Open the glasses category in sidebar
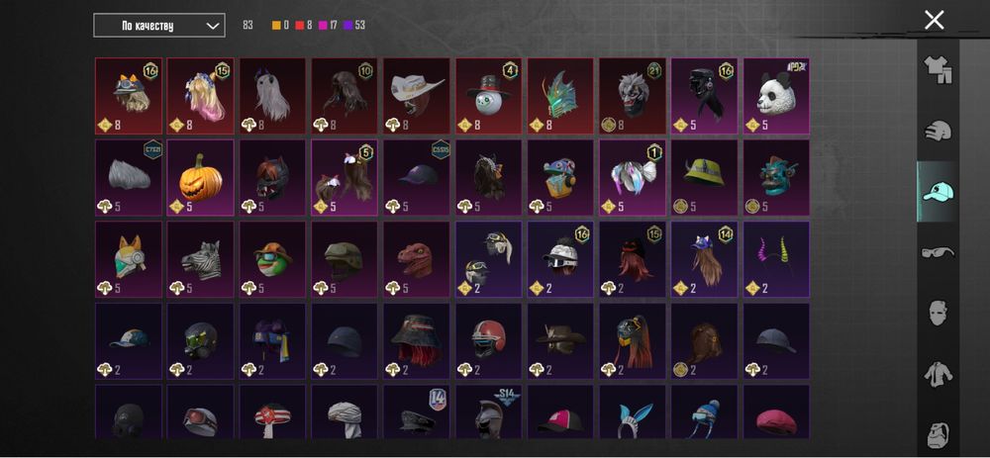 pyautogui.click(x=938, y=252)
